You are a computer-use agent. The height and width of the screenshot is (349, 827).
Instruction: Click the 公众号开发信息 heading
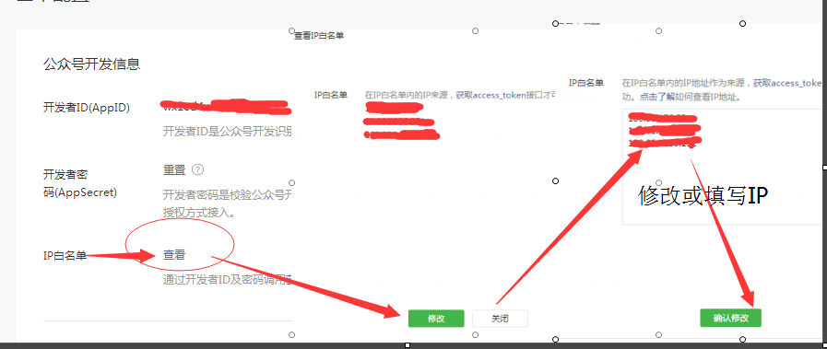[92, 64]
